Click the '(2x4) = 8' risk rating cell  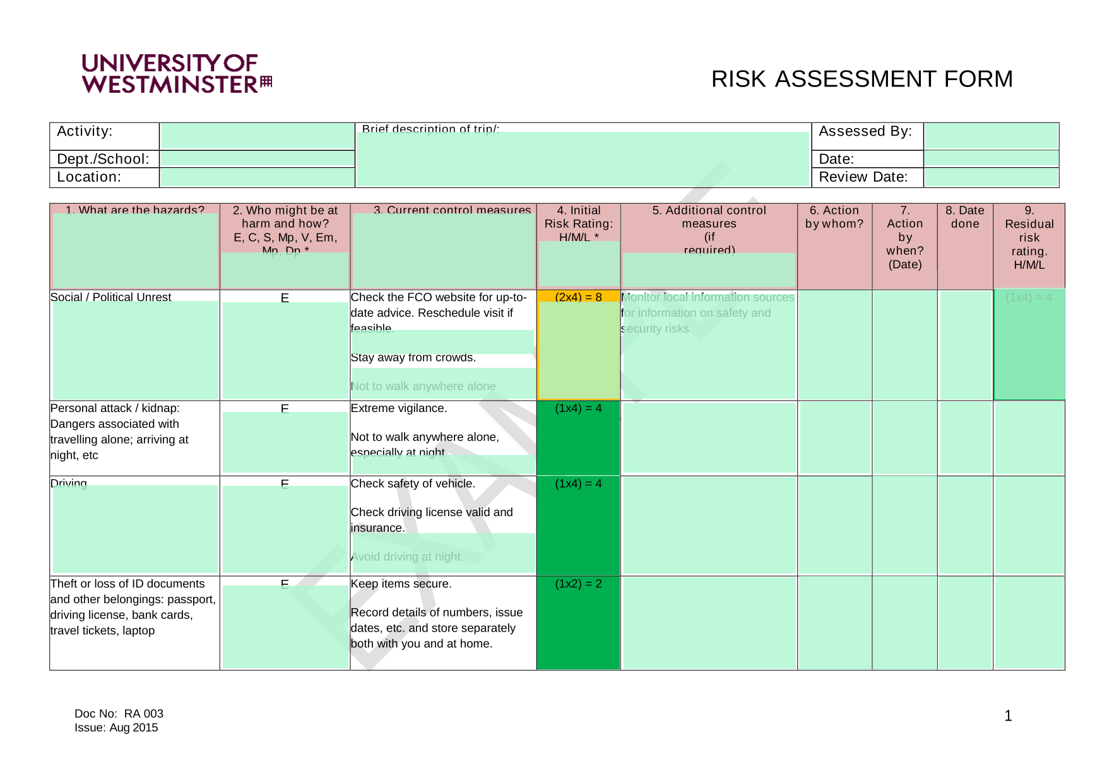click(579, 344)
